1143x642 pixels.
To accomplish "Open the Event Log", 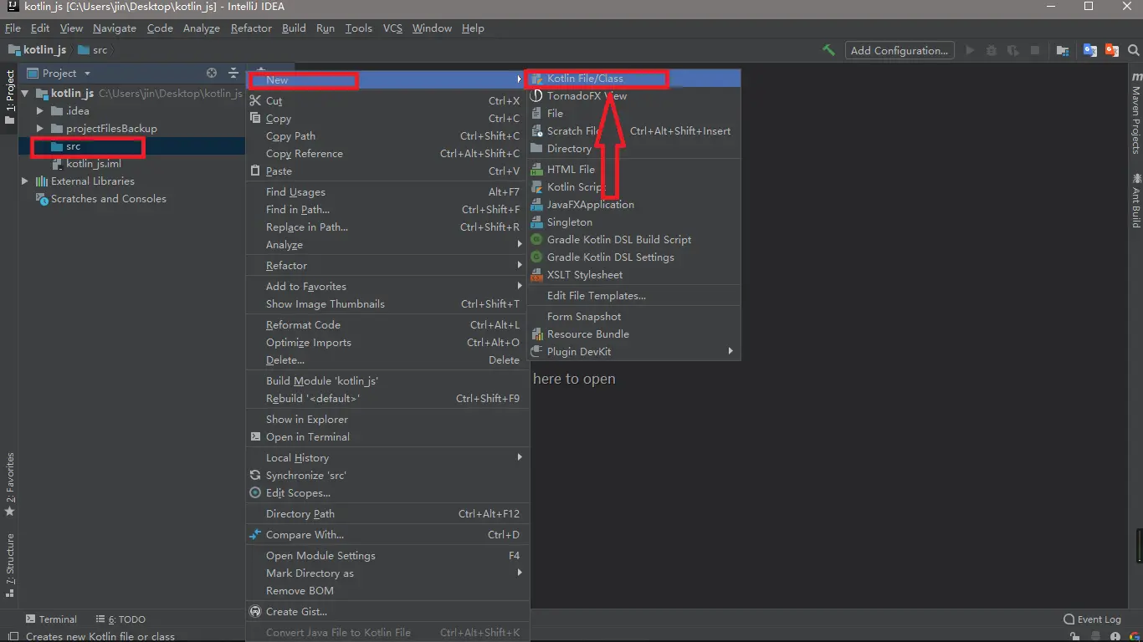I will (x=1091, y=619).
